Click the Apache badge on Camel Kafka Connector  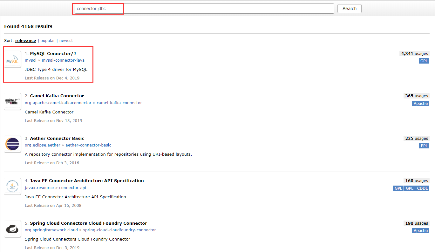click(x=421, y=104)
